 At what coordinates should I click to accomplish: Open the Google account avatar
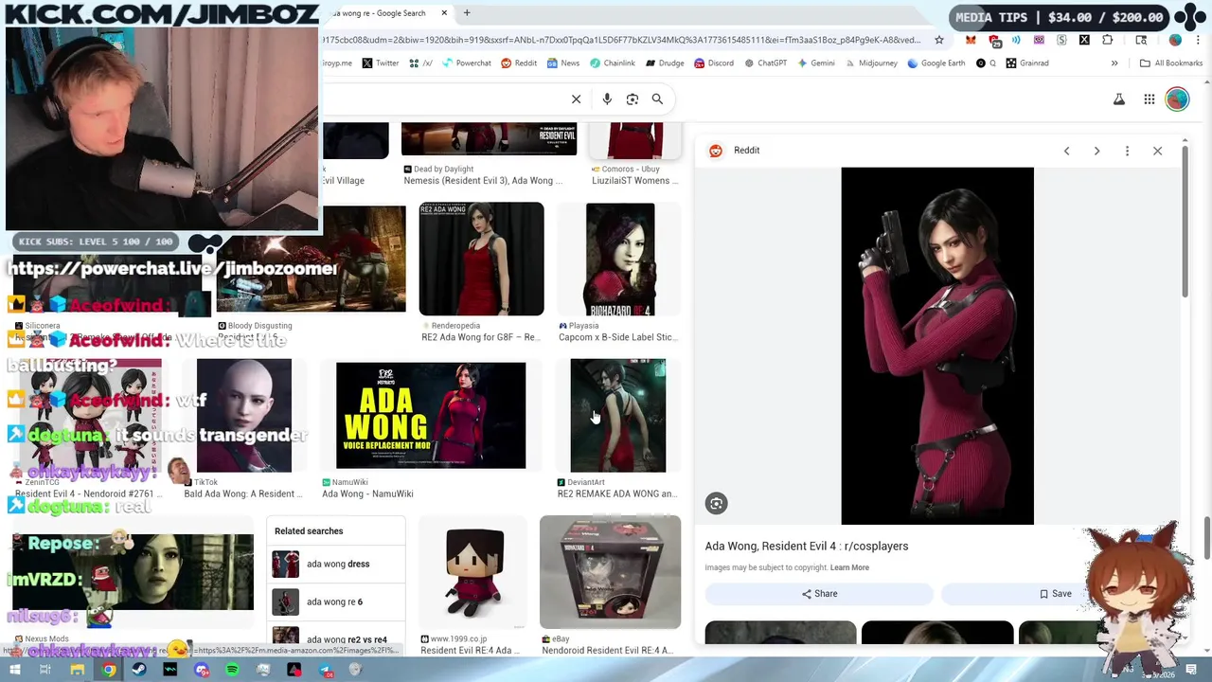coord(1177,99)
